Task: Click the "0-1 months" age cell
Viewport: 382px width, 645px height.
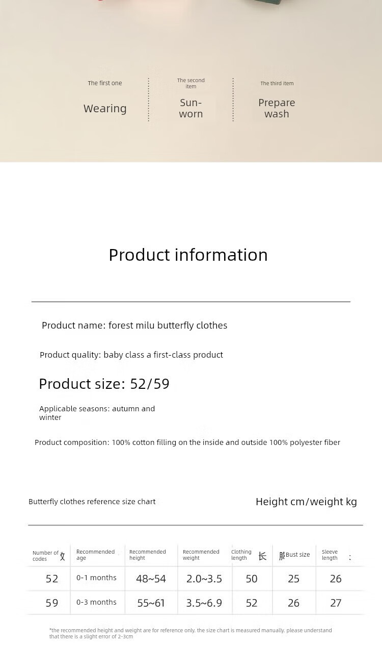Action: pos(96,578)
